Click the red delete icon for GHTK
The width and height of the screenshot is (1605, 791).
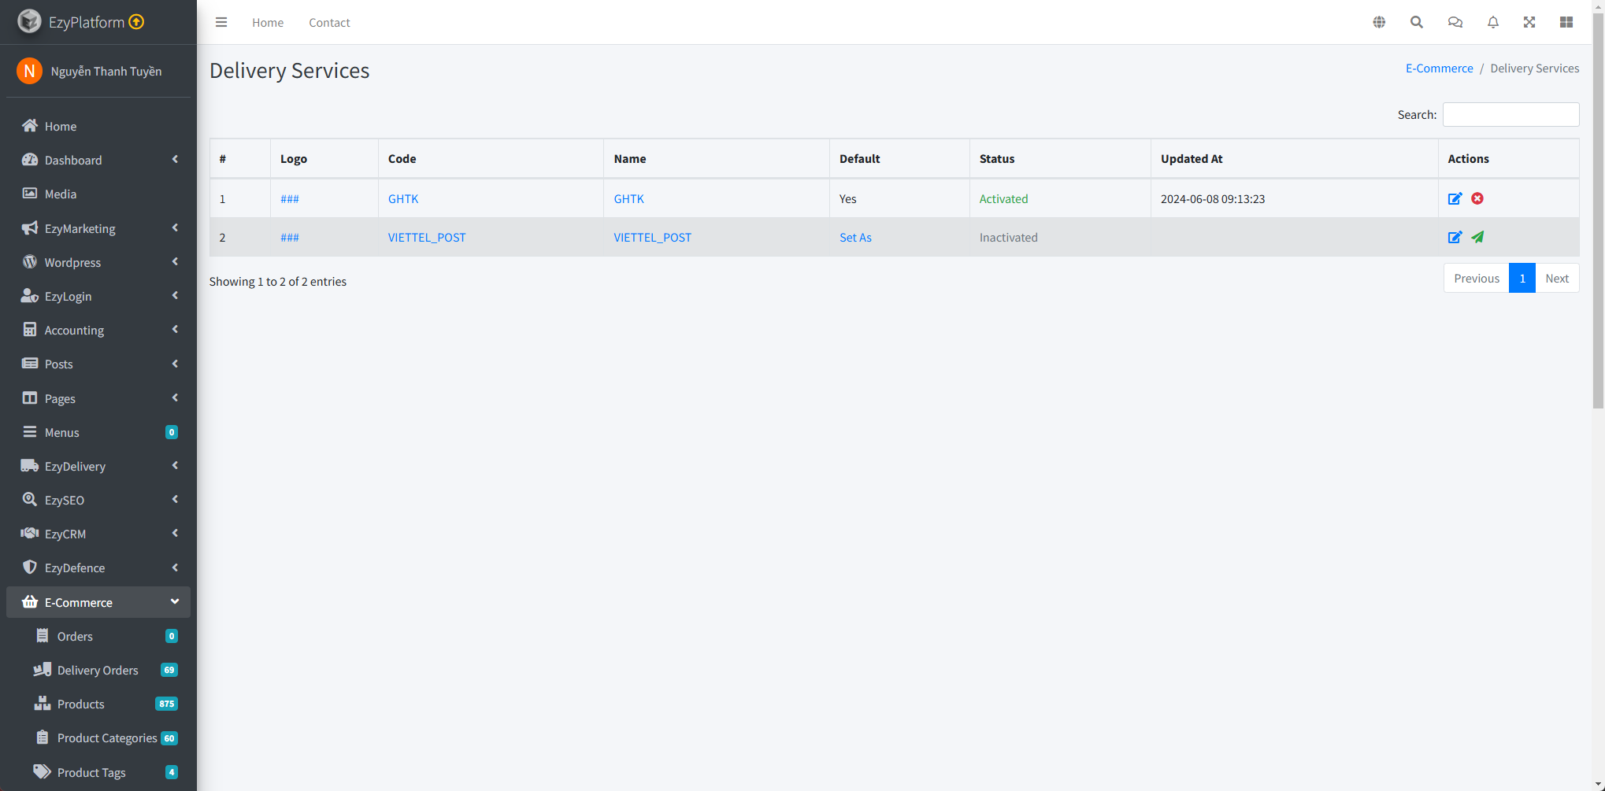(x=1477, y=198)
